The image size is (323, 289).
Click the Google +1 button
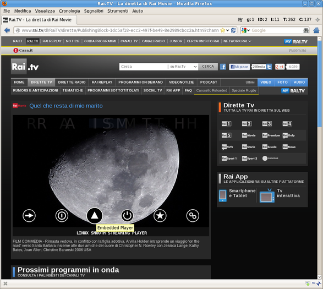point(280,67)
